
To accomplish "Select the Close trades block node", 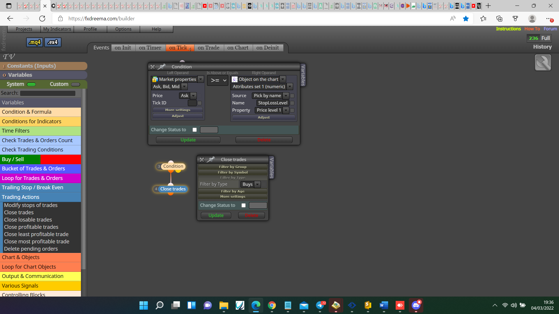I will pos(173,189).
